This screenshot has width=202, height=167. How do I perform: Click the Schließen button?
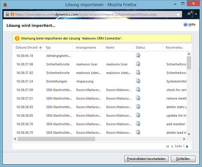[183, 159]
